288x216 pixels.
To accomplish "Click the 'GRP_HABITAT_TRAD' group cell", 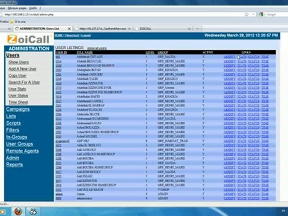I will tap(172, 141).
